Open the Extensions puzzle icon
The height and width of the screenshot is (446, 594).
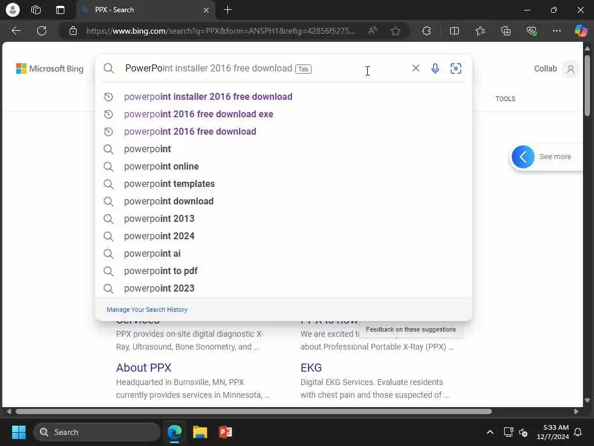[426, 31]
